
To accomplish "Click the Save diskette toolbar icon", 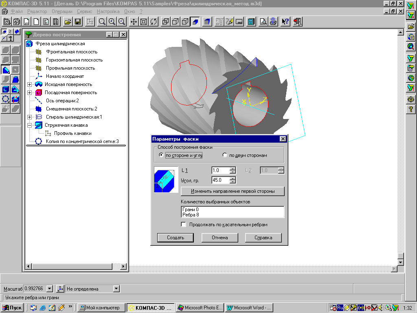I will point(78,22).
